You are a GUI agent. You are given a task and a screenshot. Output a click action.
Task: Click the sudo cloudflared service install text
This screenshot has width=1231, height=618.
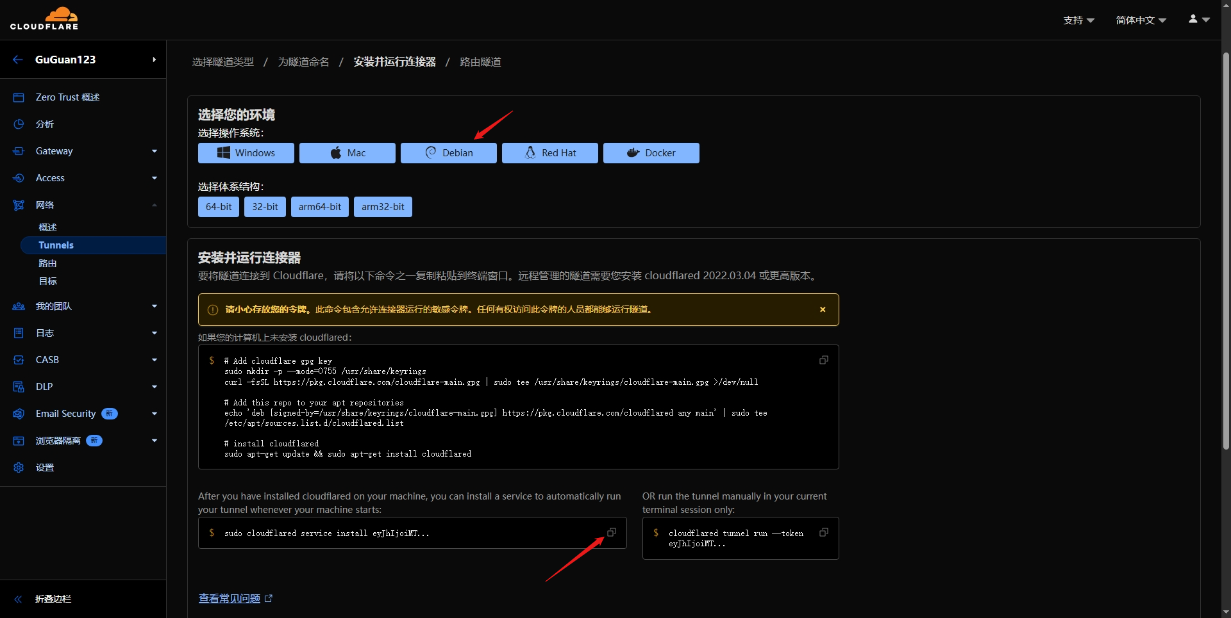(x=327, y=533)
